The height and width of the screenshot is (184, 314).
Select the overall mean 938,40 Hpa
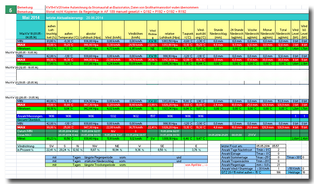91,139
